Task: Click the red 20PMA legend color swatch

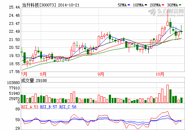Action: pyautogui.click(x=163, y=5)
